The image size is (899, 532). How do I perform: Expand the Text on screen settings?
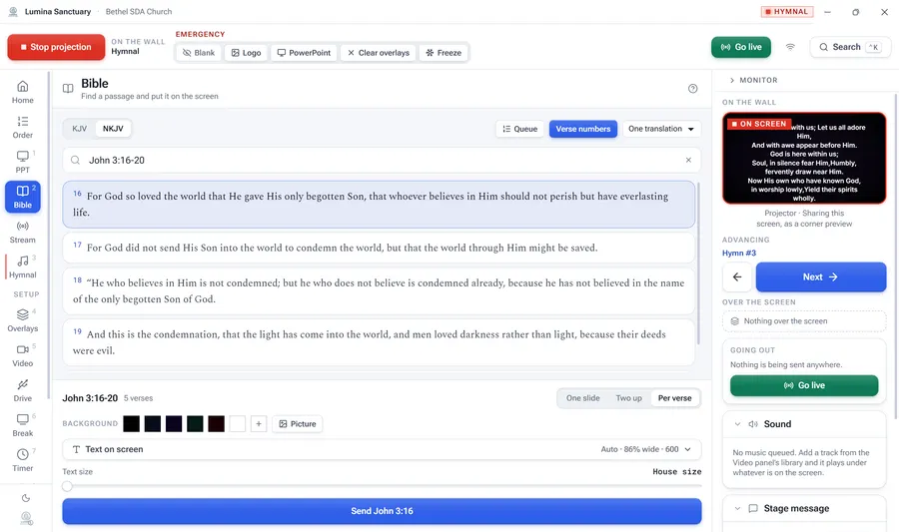[x=382, y=449]
